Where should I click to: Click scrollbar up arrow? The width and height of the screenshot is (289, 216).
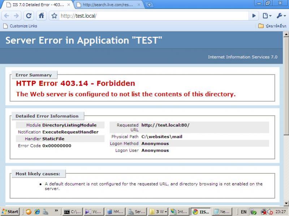[286, 34]
